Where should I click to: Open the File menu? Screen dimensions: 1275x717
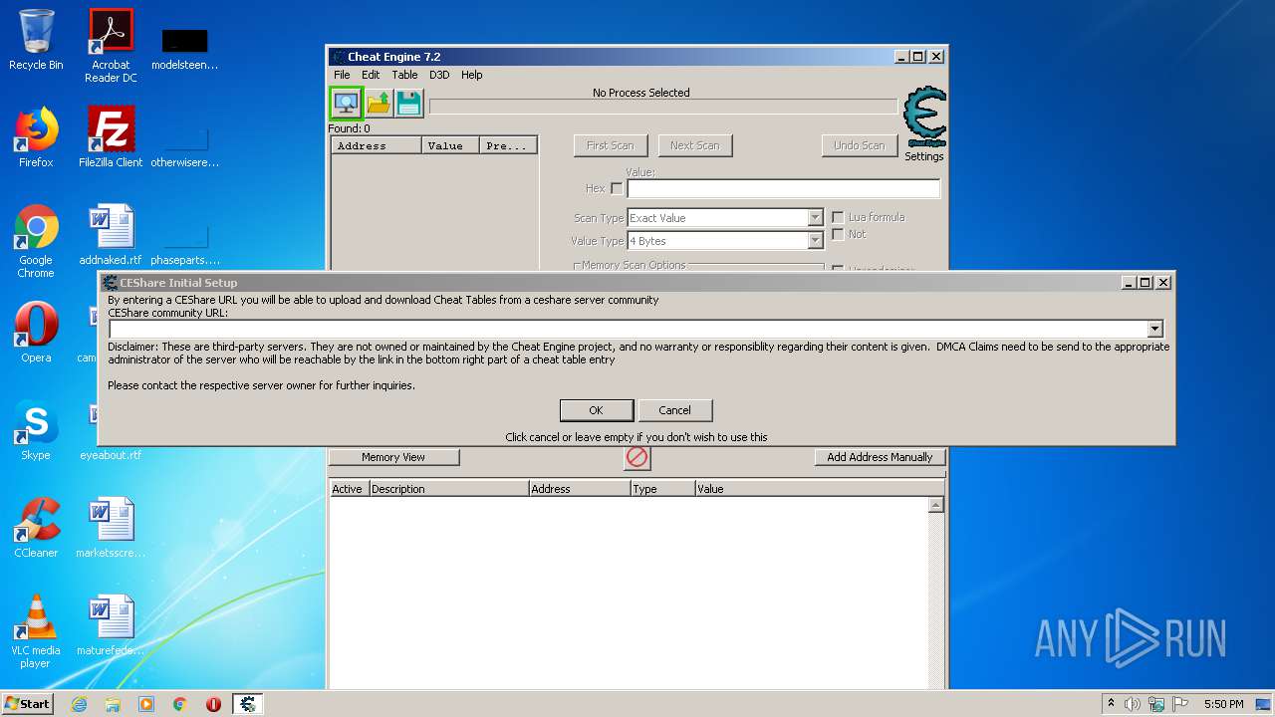click(x=342, y=75)
